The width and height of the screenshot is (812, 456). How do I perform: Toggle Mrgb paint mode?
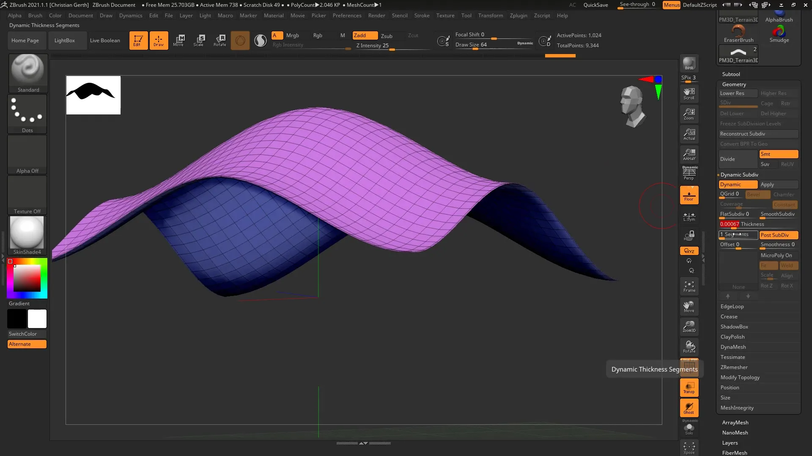coord(293,35)
